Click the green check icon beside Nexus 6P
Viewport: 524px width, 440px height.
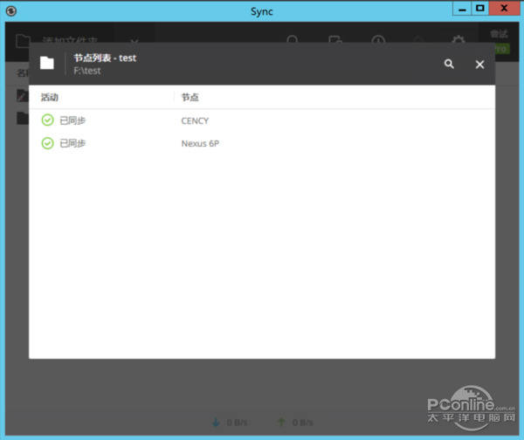47,143
